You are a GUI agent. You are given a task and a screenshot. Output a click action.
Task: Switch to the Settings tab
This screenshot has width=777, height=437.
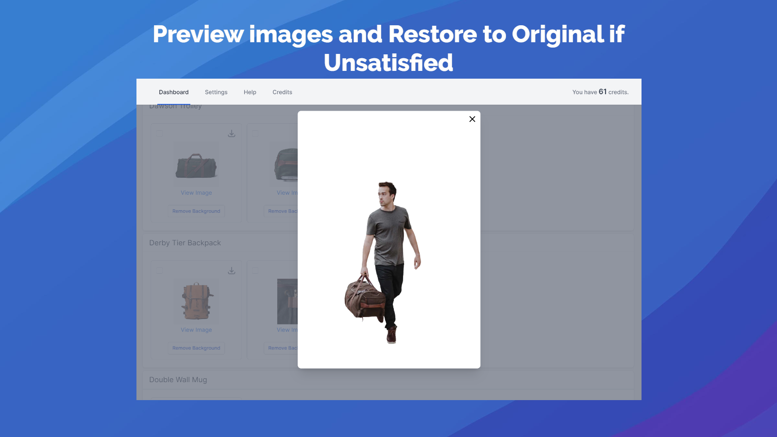click(216, 92)
